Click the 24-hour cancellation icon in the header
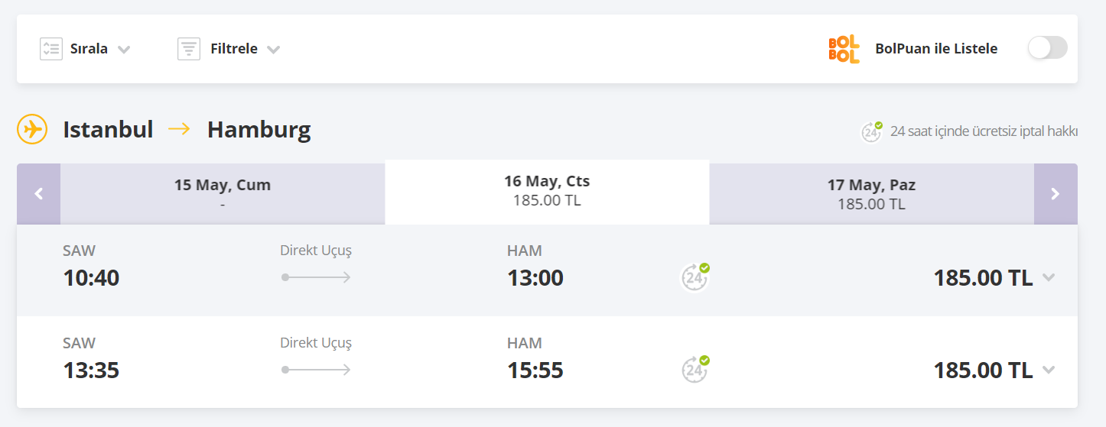This screenshot has height=427, width=1106. click(872, 131)
